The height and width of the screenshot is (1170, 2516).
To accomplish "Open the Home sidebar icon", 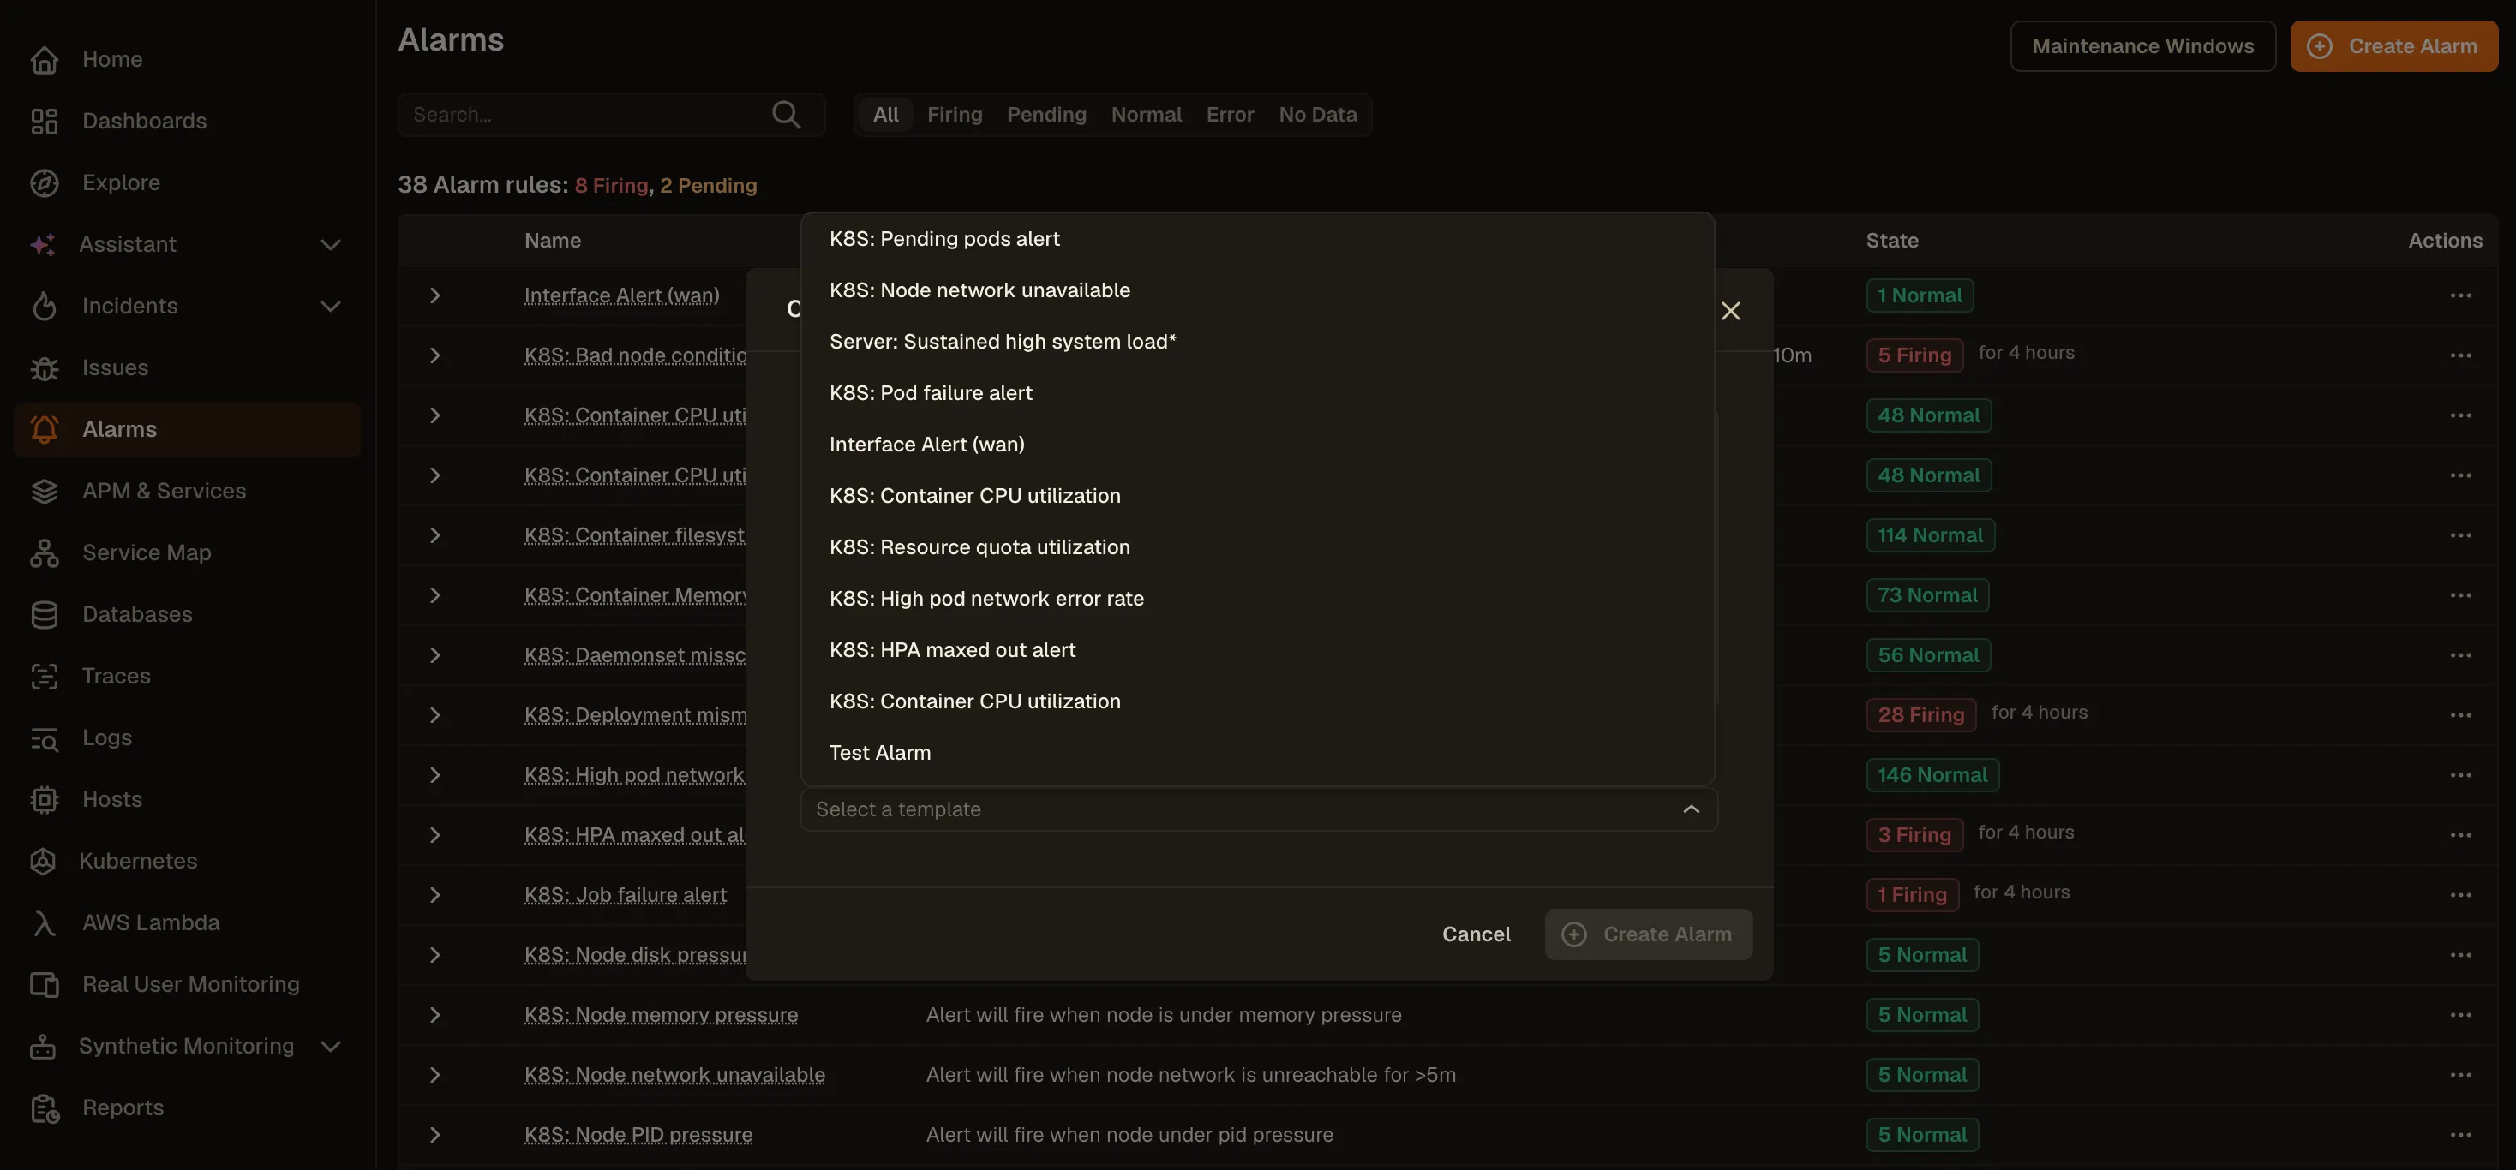I will coord(44,59).
